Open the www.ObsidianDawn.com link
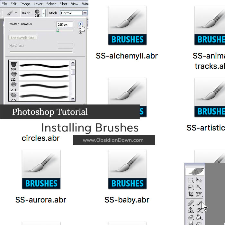 (113, 140)
